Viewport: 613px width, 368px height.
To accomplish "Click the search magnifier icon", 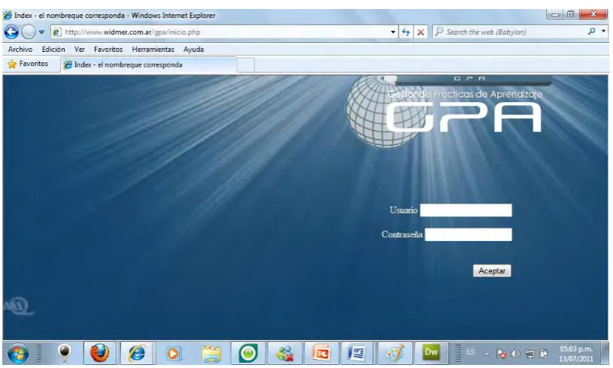I will [591, 32].
